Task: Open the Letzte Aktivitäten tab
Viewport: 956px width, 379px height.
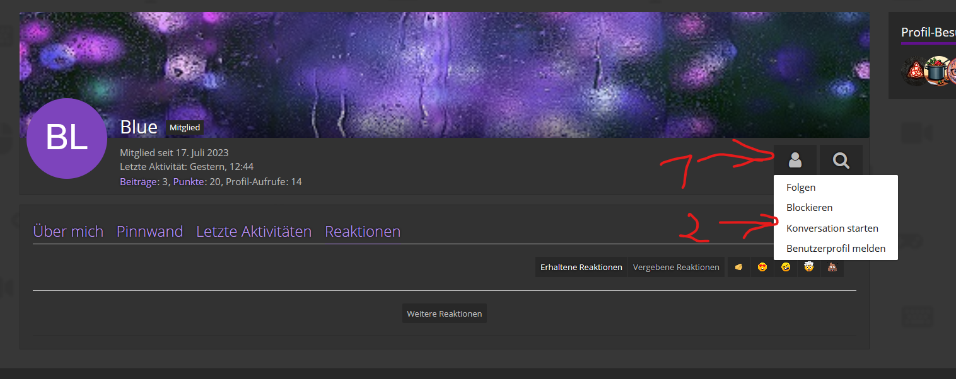Action: pos(254,232)
